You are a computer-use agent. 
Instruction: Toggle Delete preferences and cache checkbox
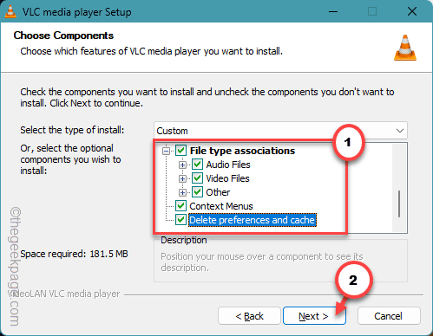tap(181, 220)
